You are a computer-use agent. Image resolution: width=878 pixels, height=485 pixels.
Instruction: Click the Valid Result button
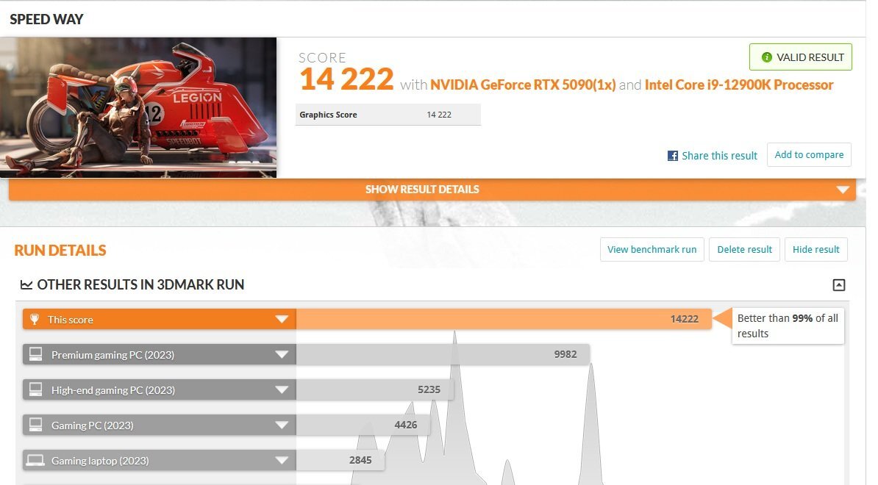(801, 57)
